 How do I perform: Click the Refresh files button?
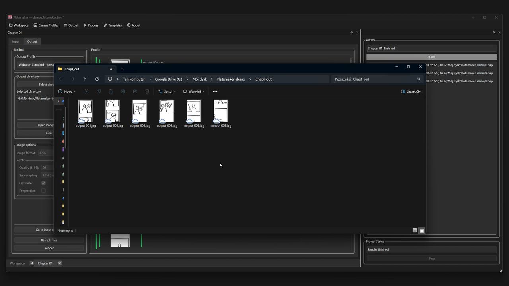[x=49, y=240]
